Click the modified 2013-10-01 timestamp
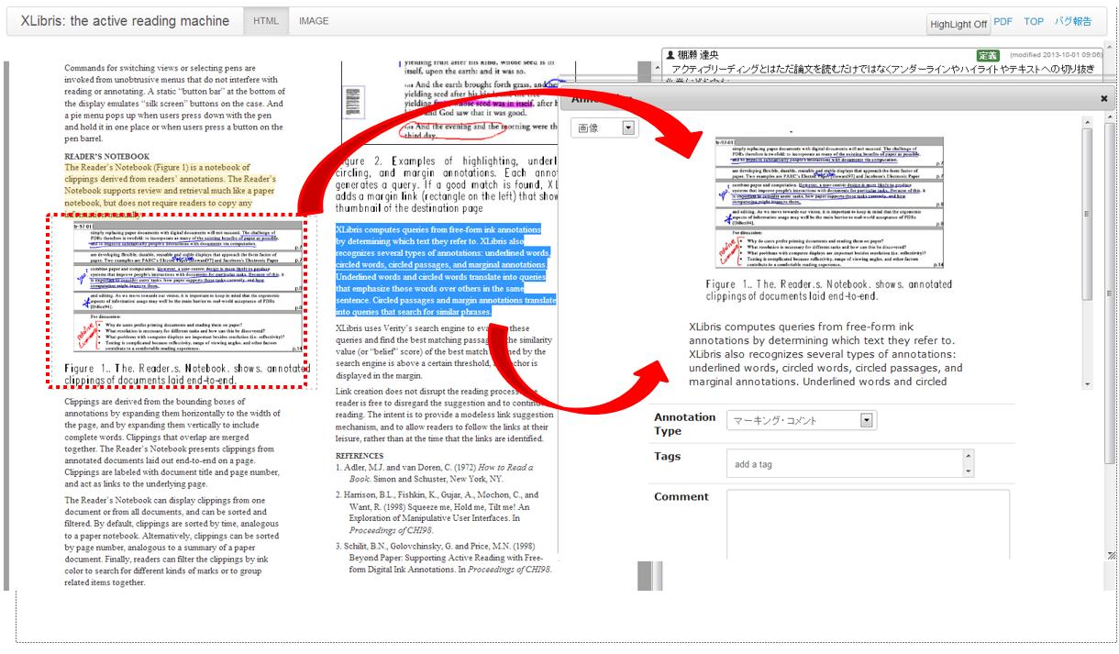 tap(1056, 55)
